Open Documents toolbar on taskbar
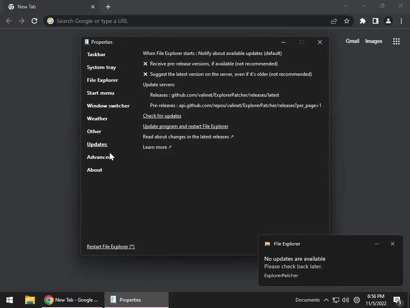This screenshot has height=308, width=410. pos(307,300)
